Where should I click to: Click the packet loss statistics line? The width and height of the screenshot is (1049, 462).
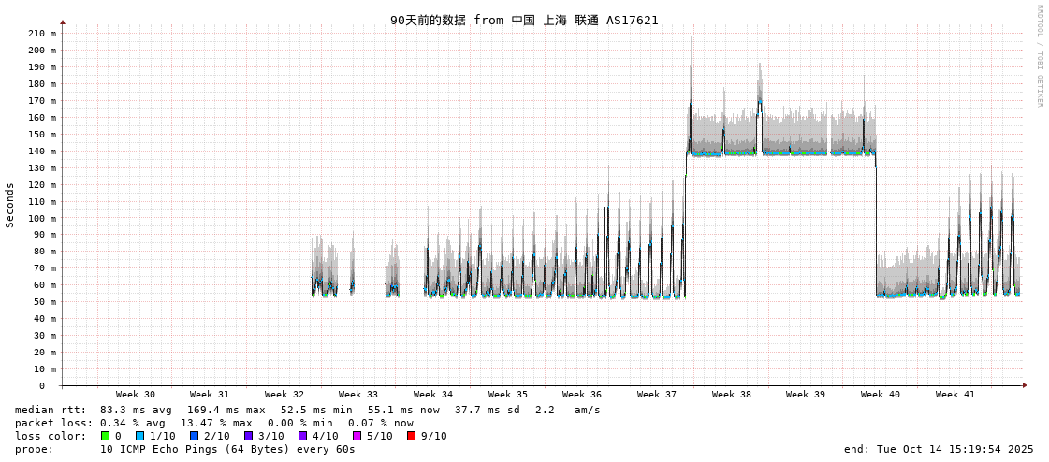213,423
